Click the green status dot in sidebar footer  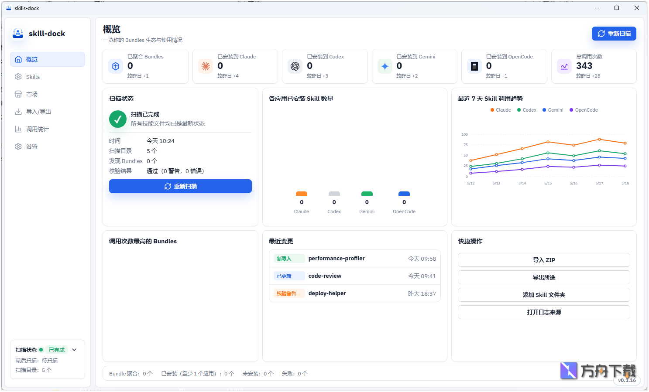coord(41,350)
